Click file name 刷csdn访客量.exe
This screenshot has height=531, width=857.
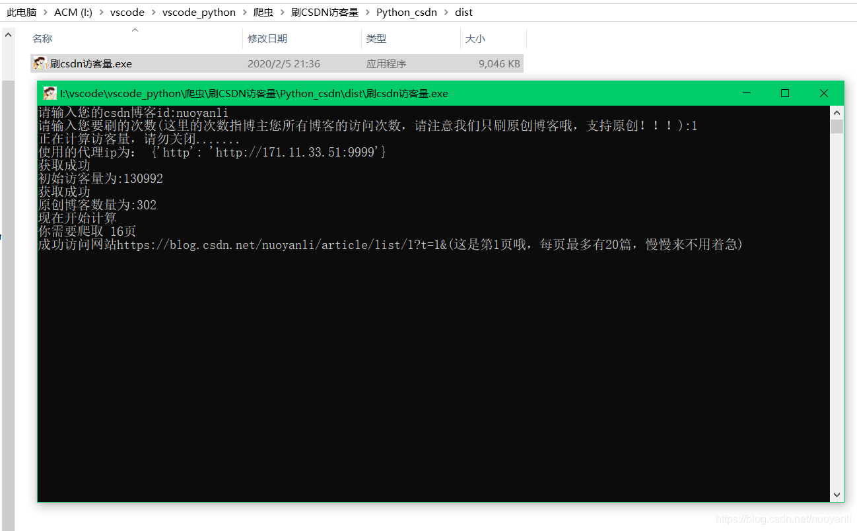click(x=91, y=64)
